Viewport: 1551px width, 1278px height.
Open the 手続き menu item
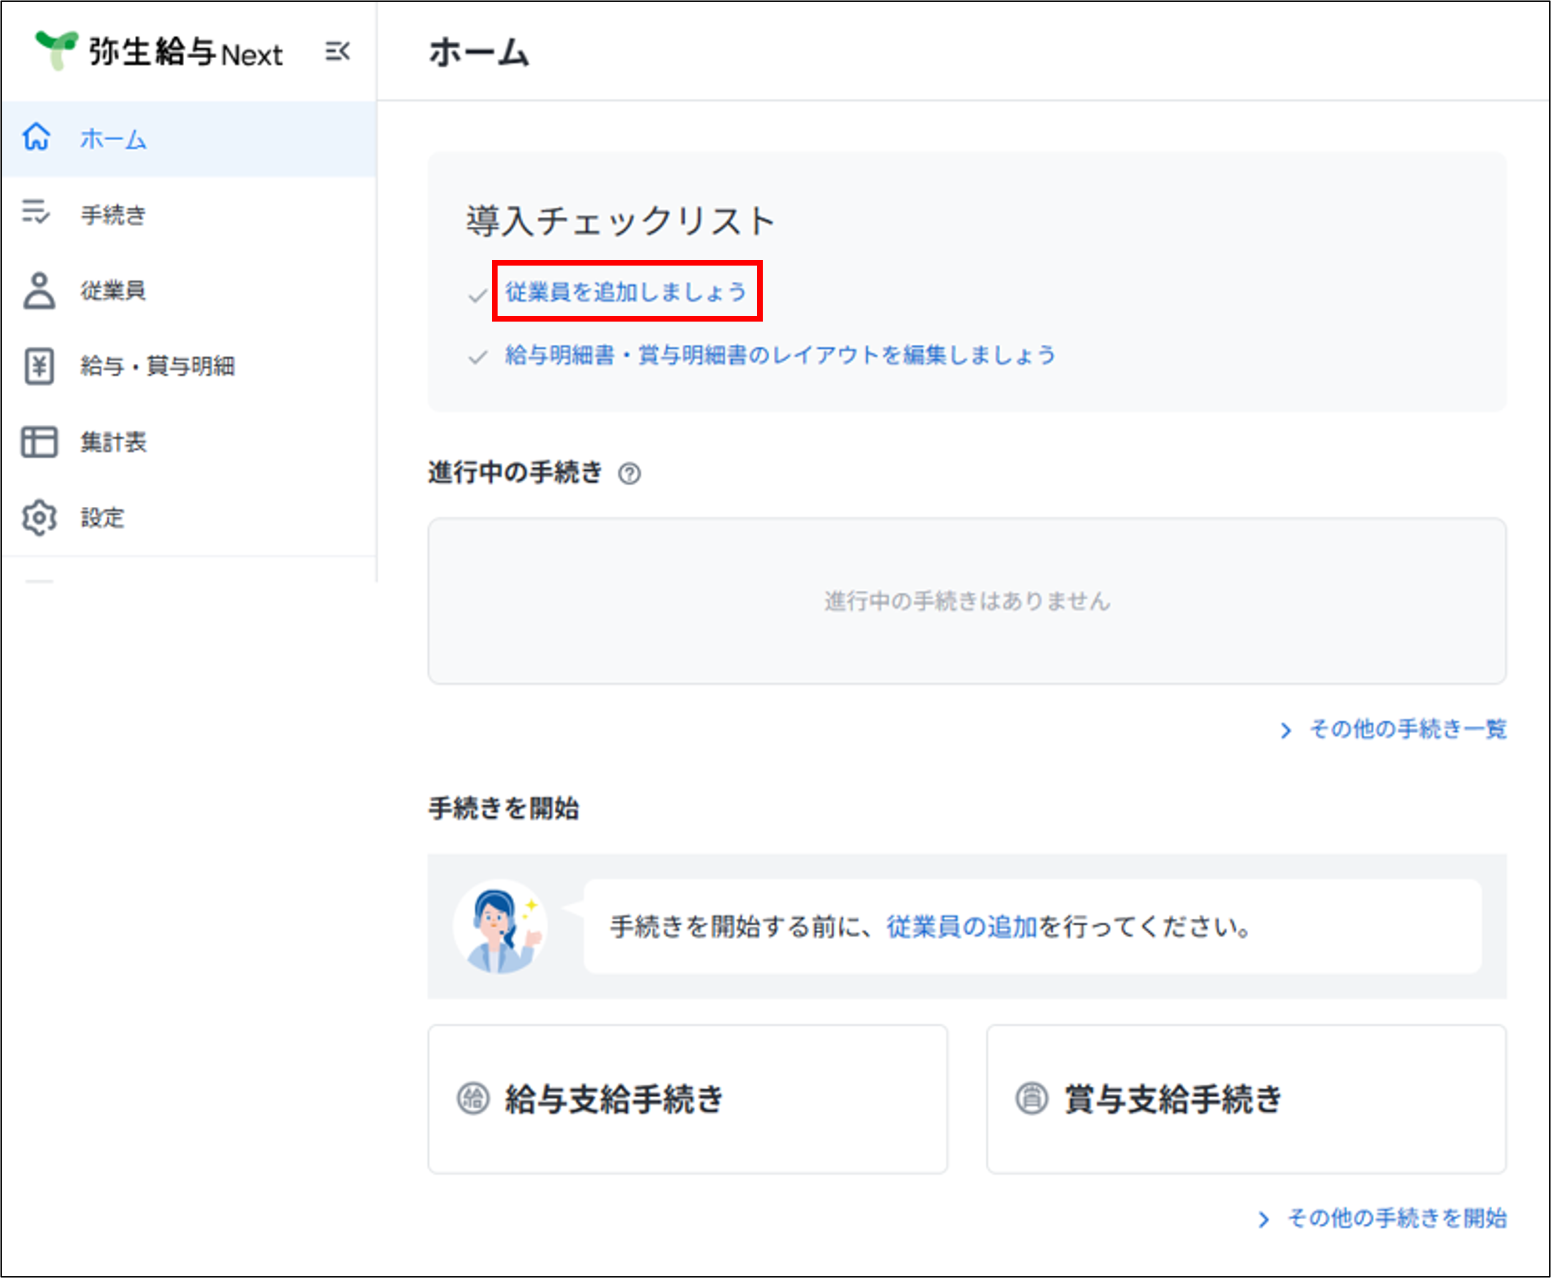click(113, 215)
